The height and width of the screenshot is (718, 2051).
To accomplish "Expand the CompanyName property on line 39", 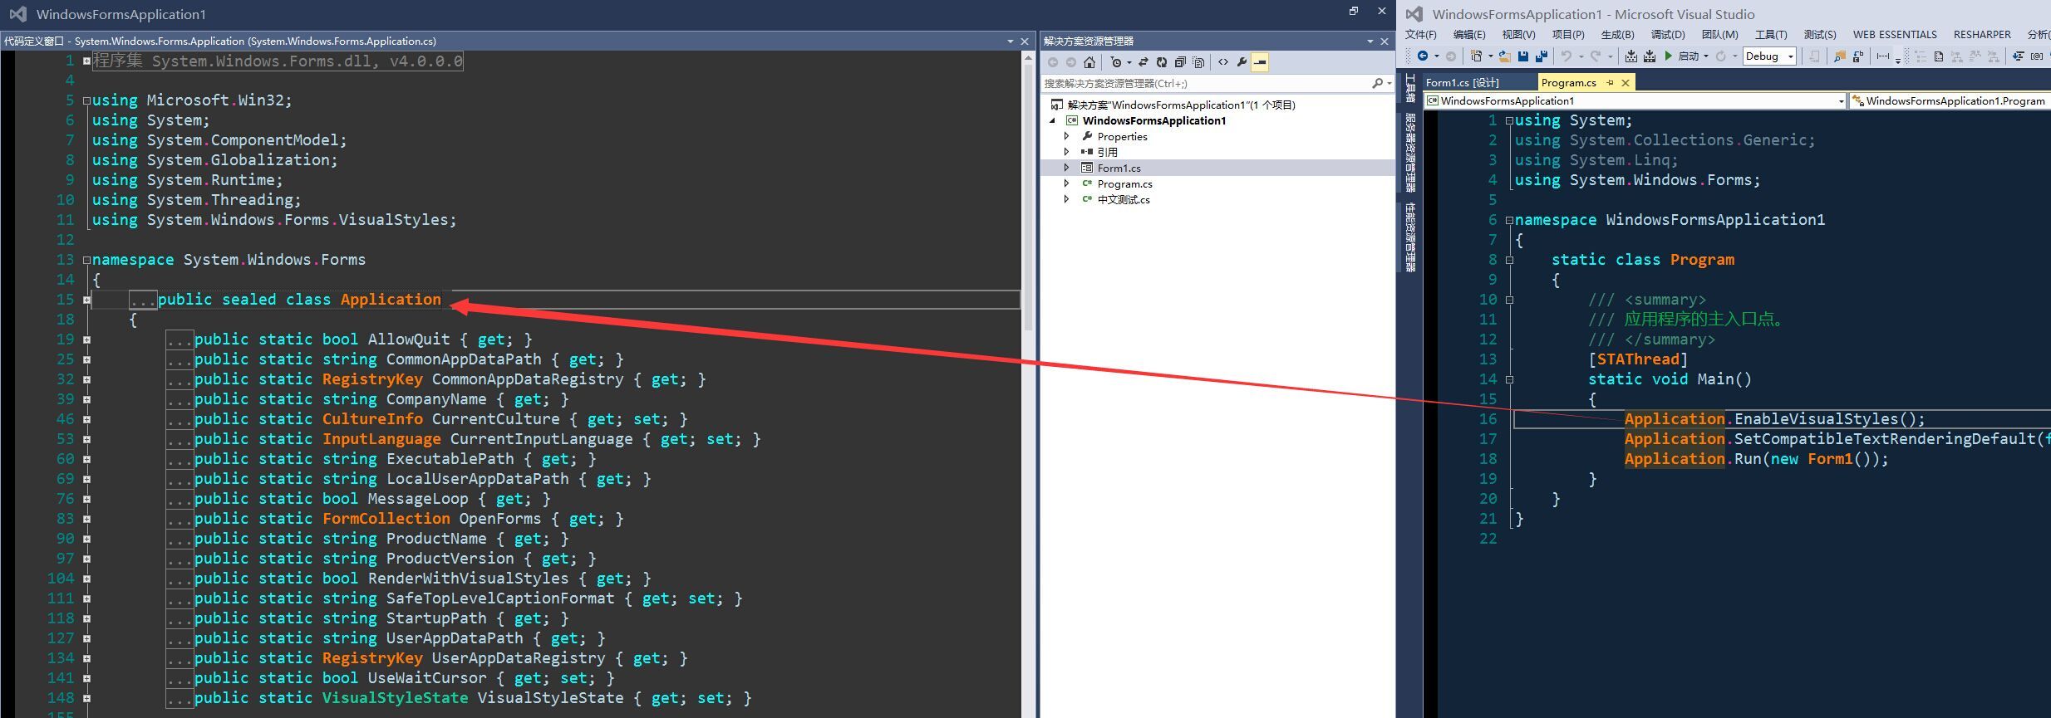I will [86, 399].
